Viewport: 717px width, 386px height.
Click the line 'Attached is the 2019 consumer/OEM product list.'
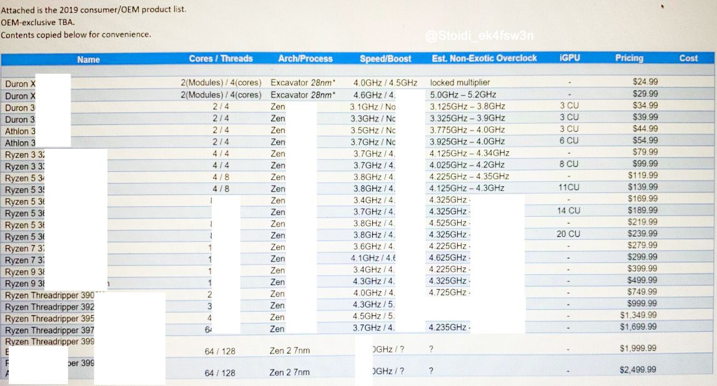click(x=94, y=9)
